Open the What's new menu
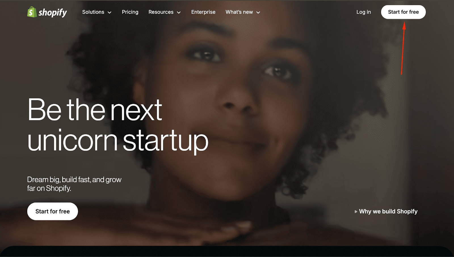454x257 pixels. click(243, 12)
